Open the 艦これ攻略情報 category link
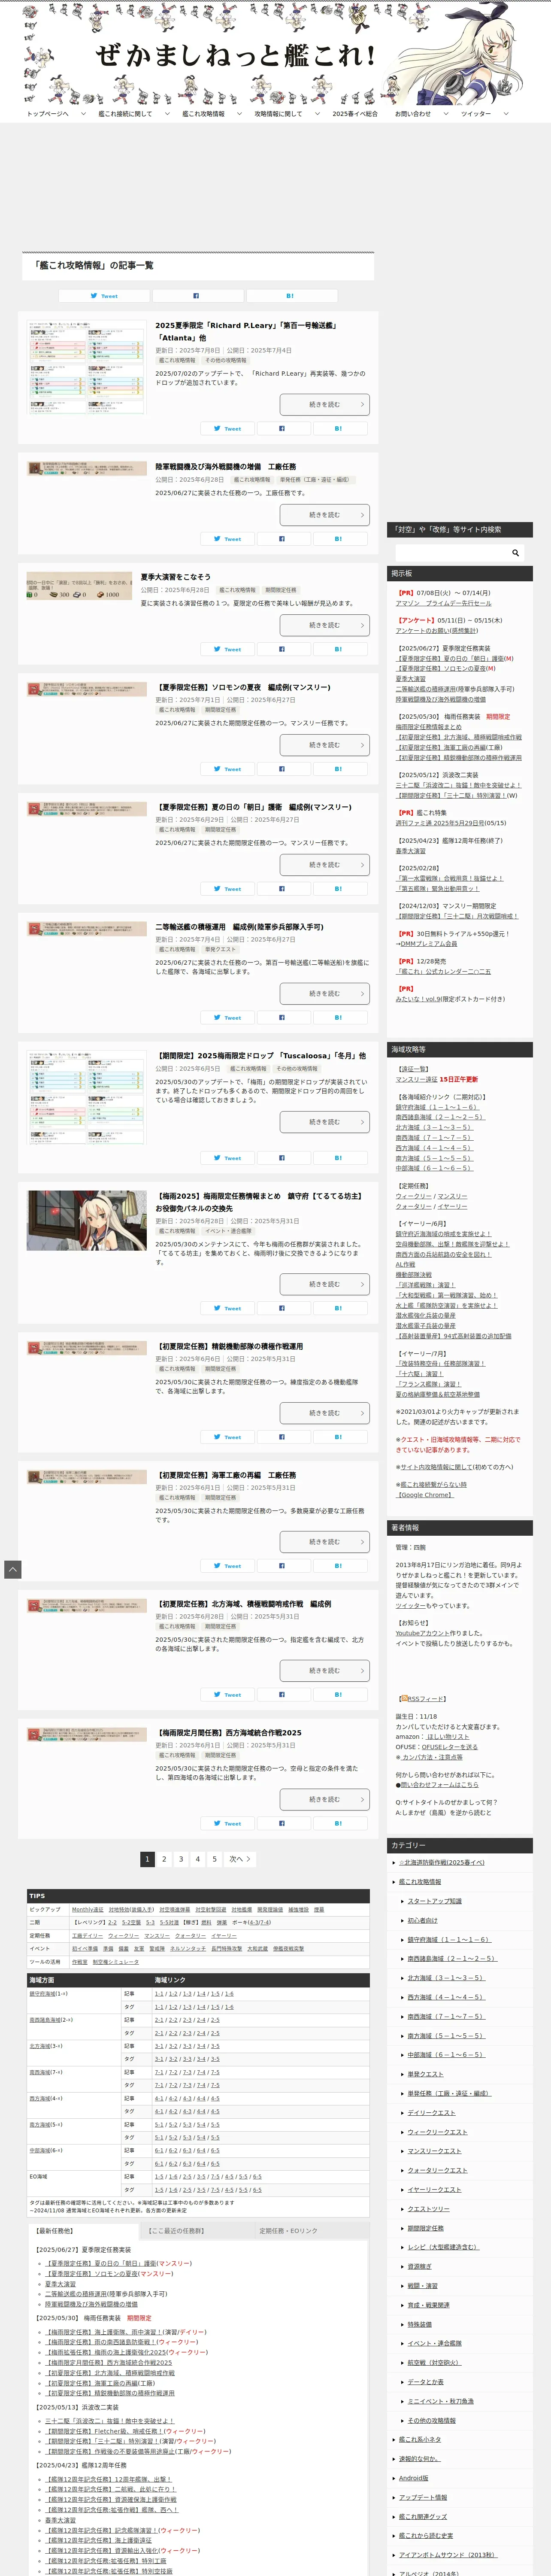This screenshot has height=2576, width=551. tap(420, 1882)
